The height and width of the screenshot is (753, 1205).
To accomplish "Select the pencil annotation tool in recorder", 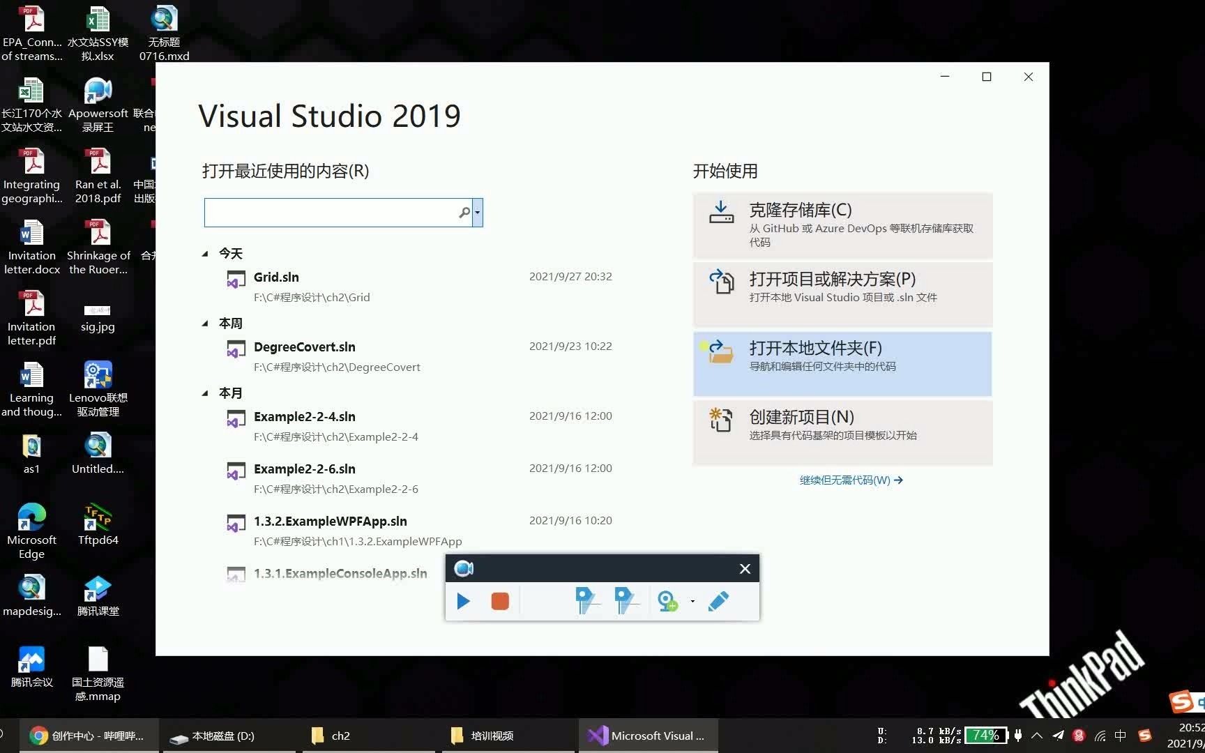I will [x=718, y=601].
